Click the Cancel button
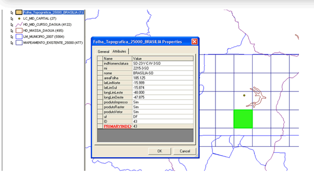Viewport: 314px width, 174px height. click(185, 151)
